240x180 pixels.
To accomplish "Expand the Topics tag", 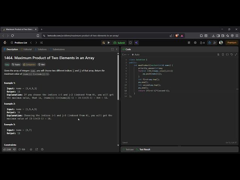I will tap(16, 64).
